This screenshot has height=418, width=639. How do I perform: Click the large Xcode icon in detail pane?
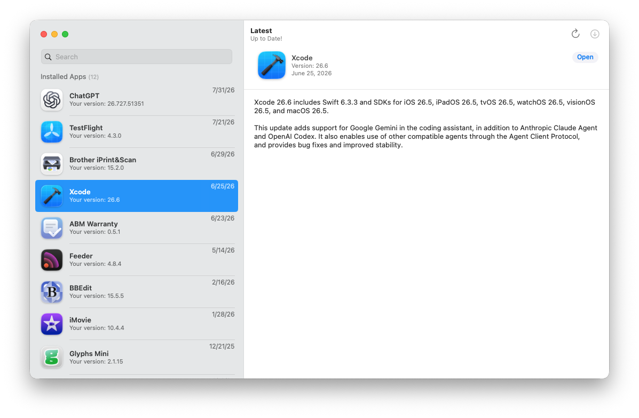(x=272, y=65)
